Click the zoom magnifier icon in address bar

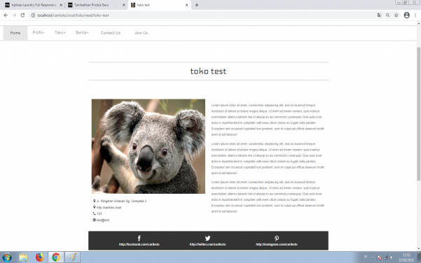coord(387,15)
